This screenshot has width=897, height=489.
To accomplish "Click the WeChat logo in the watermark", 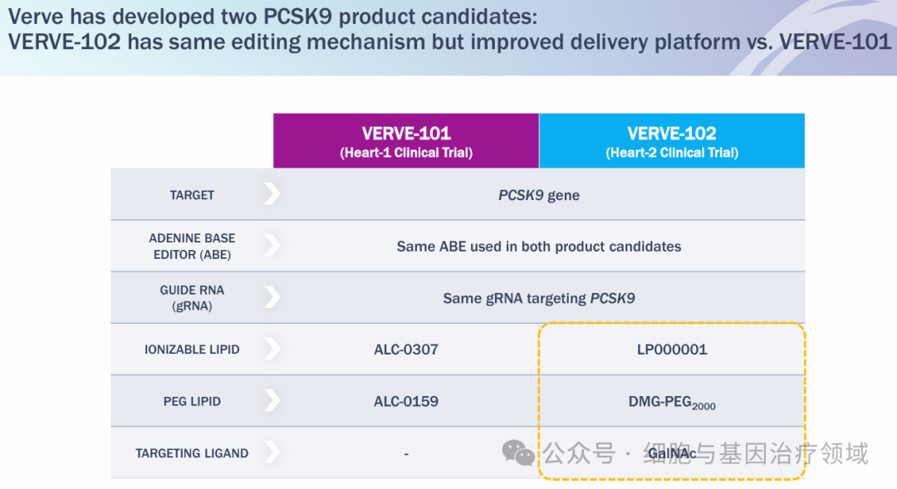I will coord(519,453).
